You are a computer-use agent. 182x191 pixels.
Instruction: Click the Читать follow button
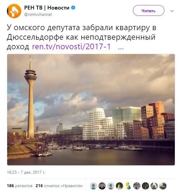148,11
